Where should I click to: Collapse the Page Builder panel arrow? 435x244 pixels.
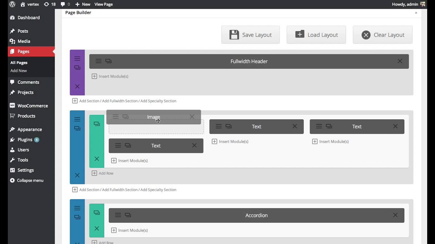point(416,13)
